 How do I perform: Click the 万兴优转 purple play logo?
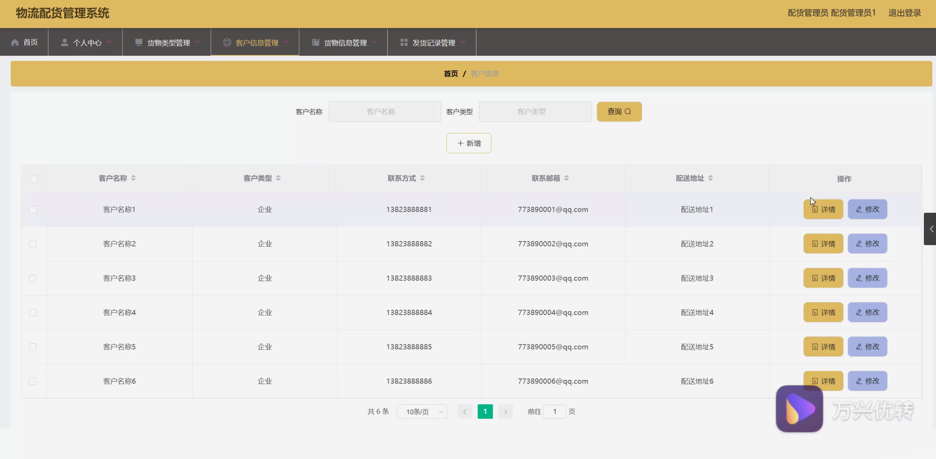coord(799,409)
